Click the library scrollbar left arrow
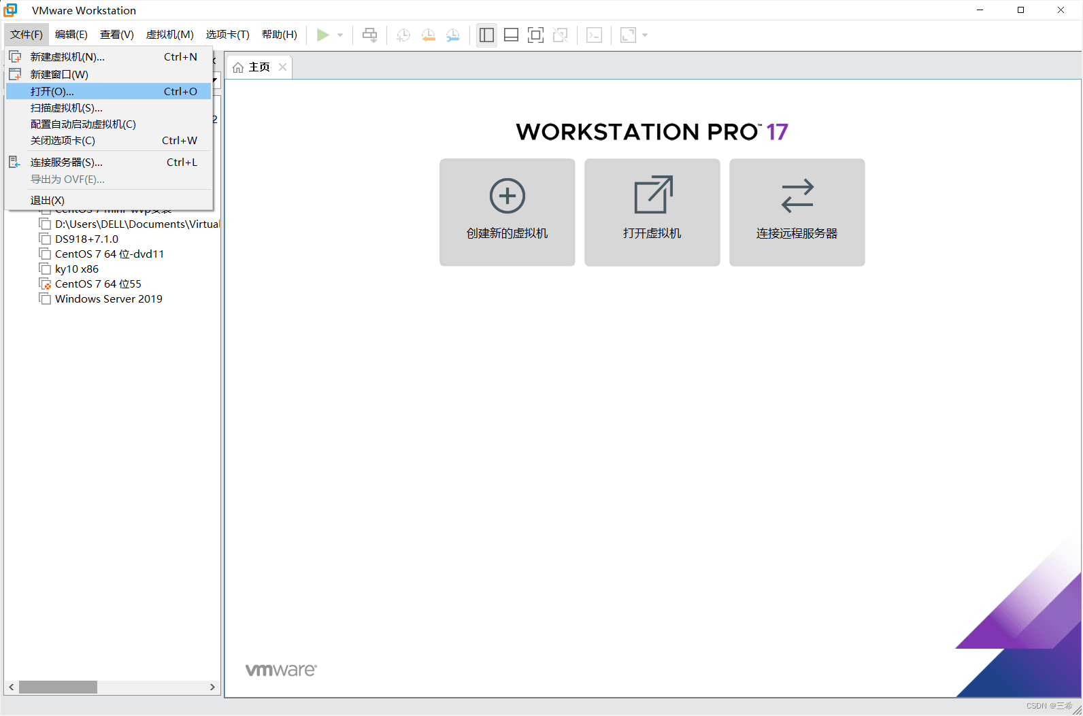Viewport: 1083px width, 716px height. (12, 687)
